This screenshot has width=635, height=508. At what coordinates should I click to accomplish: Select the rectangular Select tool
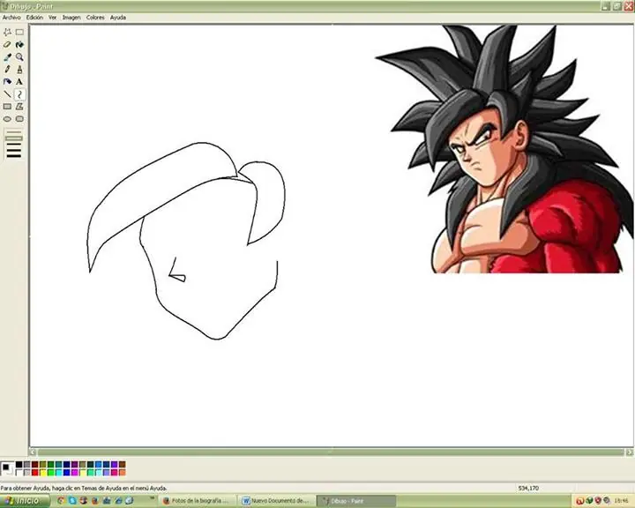[19, 32]
